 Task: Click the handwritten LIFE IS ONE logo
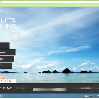pyautogui.click(x=9, y=23)
